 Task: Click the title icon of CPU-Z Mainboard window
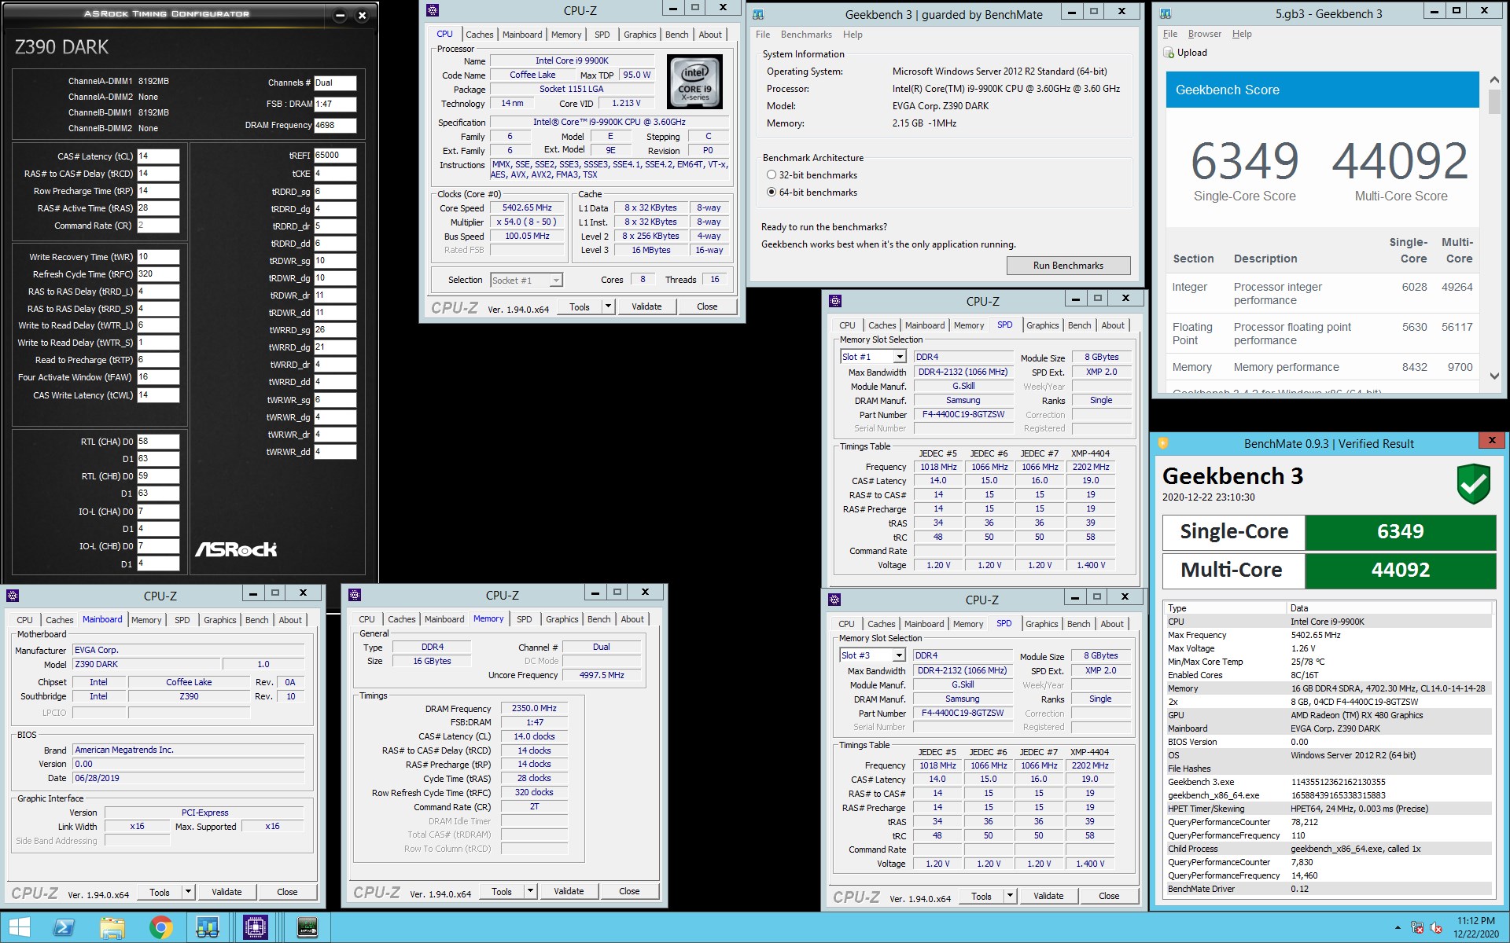tap(13, 596)
